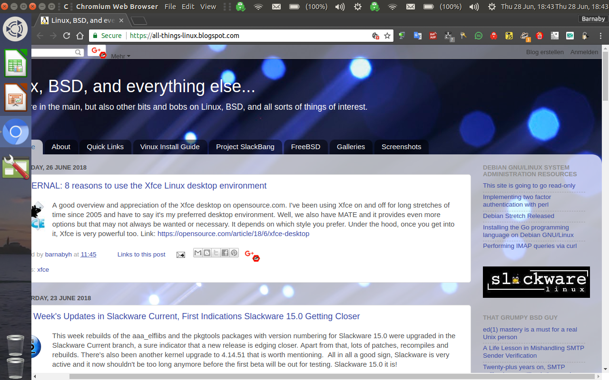The image size is (609, 380).
Task: Reload the current page
Action: 67,36
